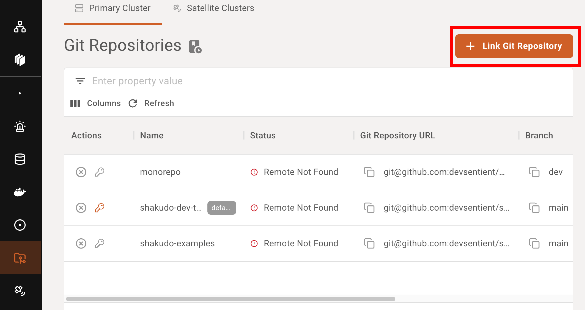
Task: Refresh the repositories table
Action: pyautogui.click(x=151, y=103)
